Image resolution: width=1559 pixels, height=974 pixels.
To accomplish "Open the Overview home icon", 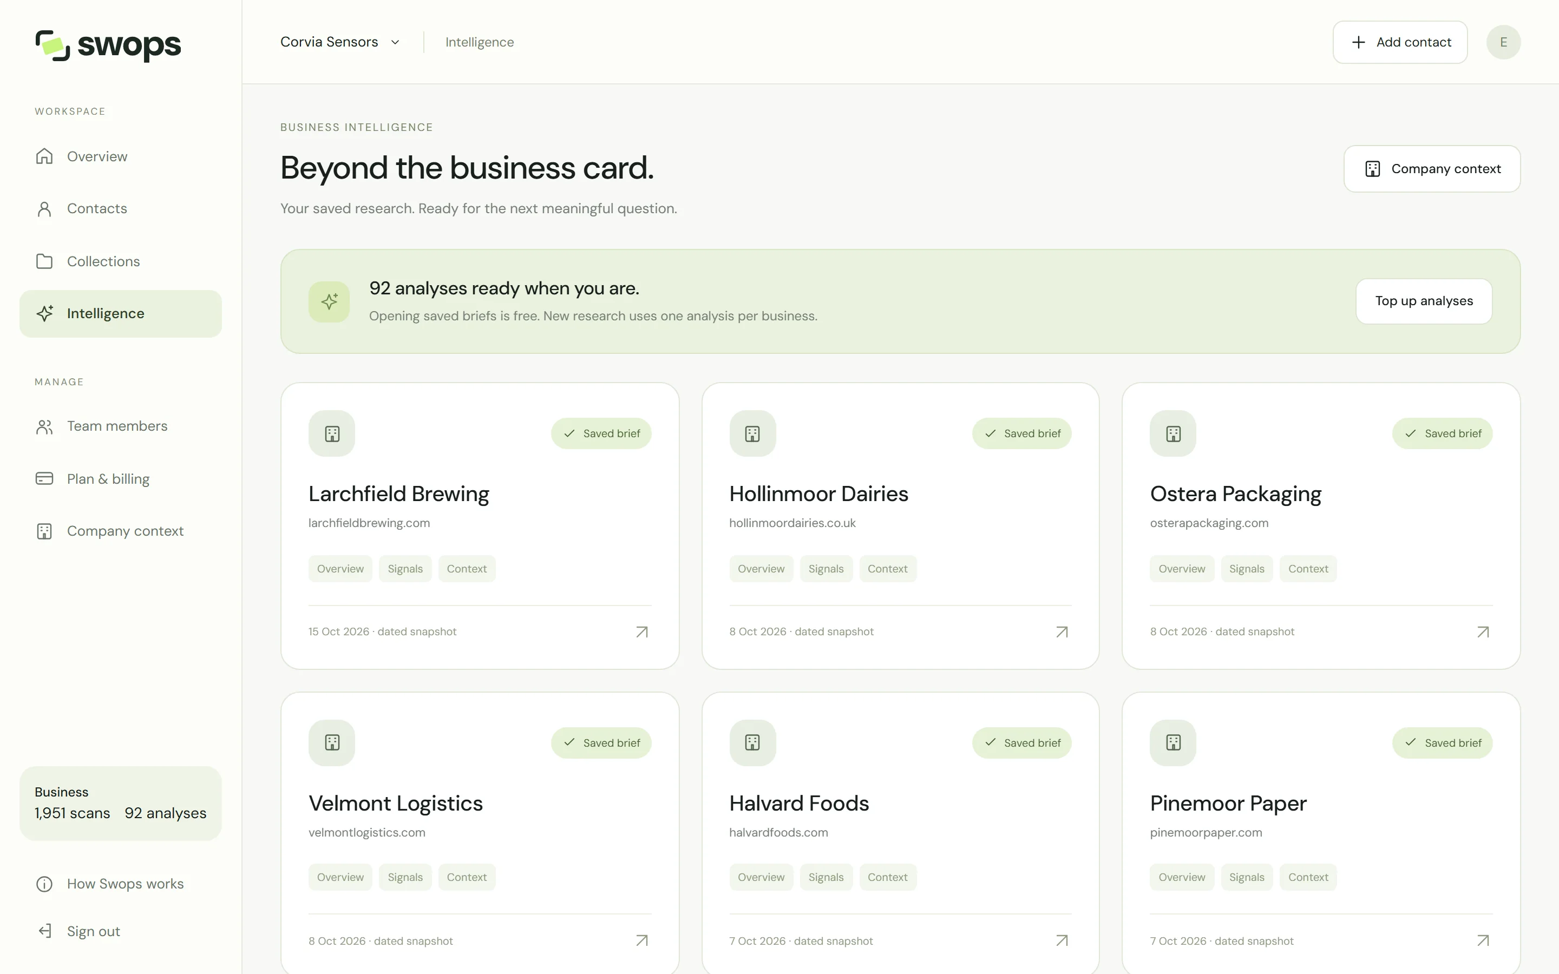I will tap(44, 156).
